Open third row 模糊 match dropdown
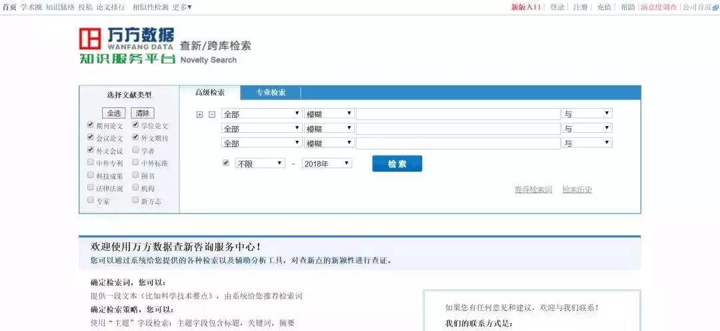This screenshot has height=331, width=720. (x=329, y=143)
